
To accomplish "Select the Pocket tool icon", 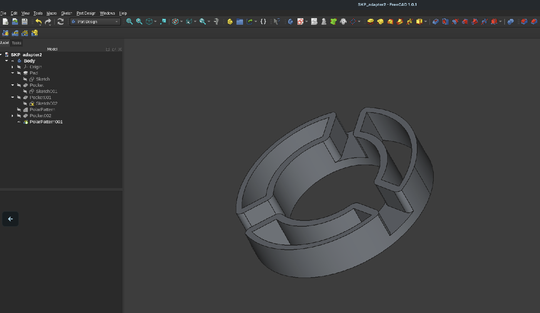I will tap(435, 22).
